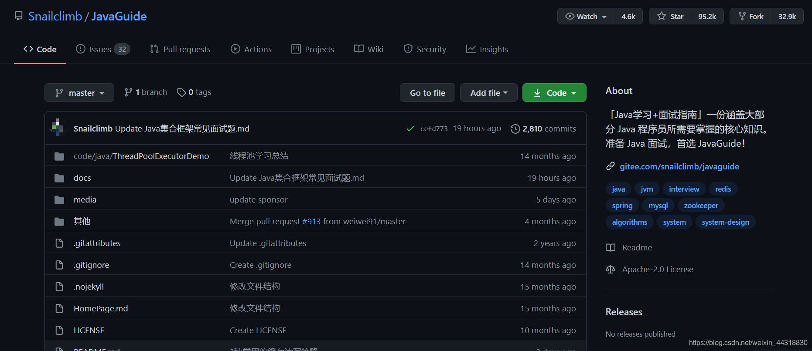The height and width of the screenshot is (351, 812).
Task: View the 1 branch link
Action: tap(146, 92)
